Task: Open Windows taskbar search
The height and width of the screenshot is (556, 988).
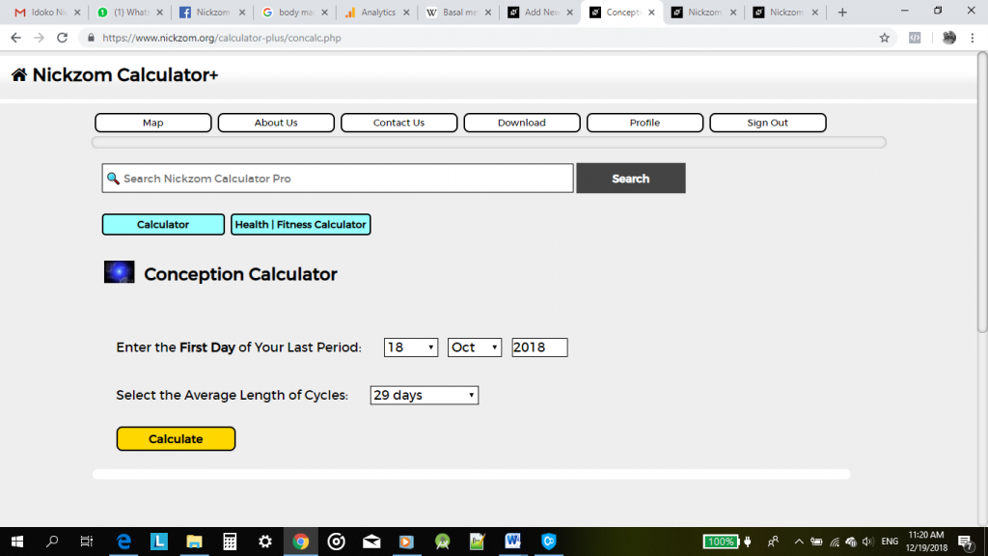Action: [x=52, y=542]
